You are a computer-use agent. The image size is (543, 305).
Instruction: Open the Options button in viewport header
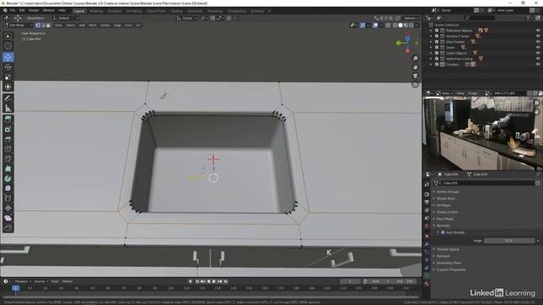[x=411, y=18]
